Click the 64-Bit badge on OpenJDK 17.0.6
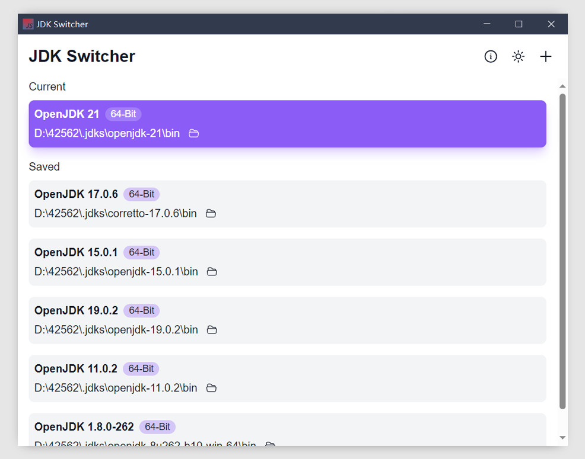 141,194
